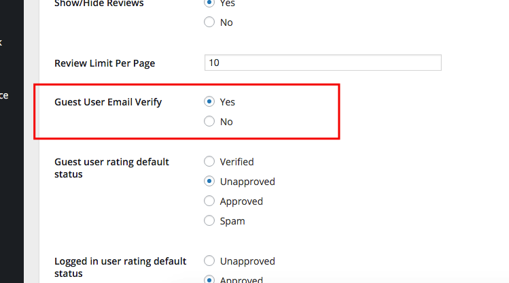Open dark sidebar menu item ending in 'ce'
The image size is (509, 283).
point(5,95)
